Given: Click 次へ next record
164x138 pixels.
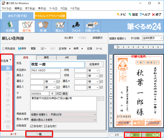Looking at the screenshot, I should click(x=151, y=135).
